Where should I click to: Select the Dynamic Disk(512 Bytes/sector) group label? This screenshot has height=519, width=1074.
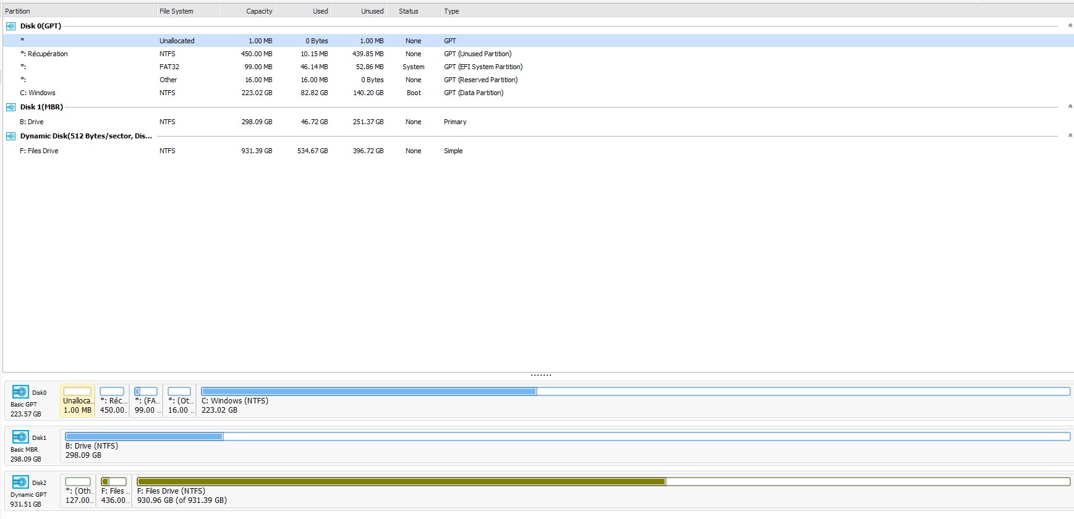tap(86, 136)
